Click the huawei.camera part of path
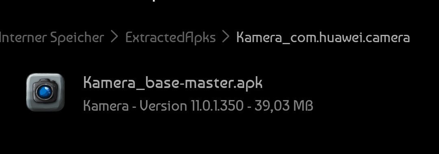This screenshot has width=439, height=154. click(x=362, y=38)
